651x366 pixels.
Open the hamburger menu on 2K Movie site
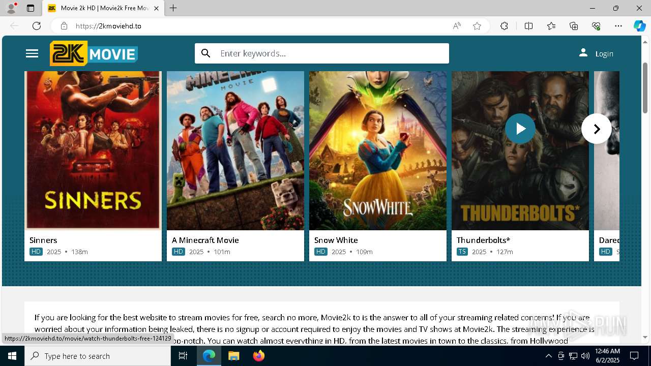pos(32,53)
